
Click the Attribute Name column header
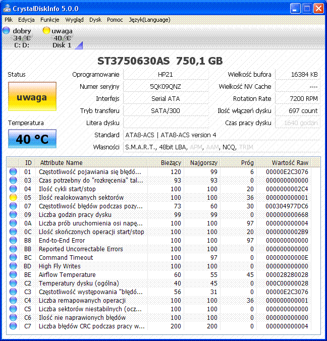click(x=91, y=162)
